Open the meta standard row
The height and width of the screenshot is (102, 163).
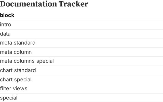18,43
